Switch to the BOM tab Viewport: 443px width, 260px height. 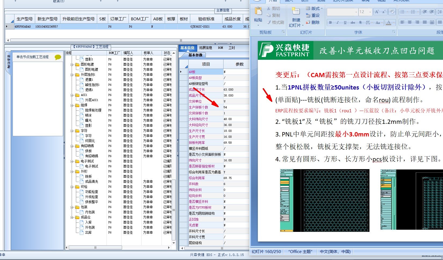pyautogui.click(x=221, y=48)
